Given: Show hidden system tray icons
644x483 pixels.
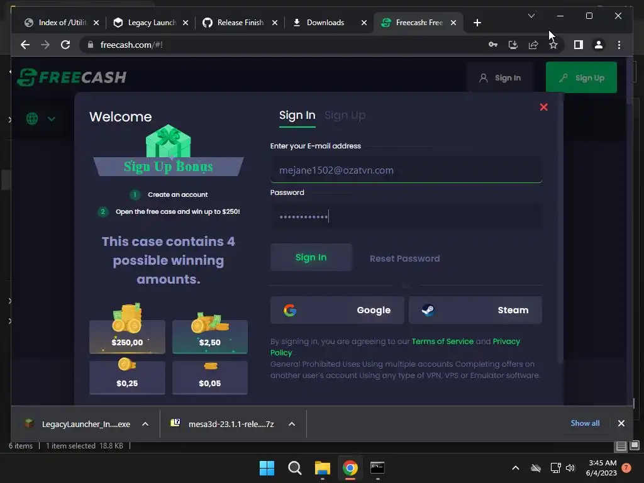Looking at the screenshot, I should [x=516, y=468].
